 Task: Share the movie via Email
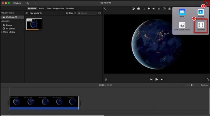tap(182, 13)
